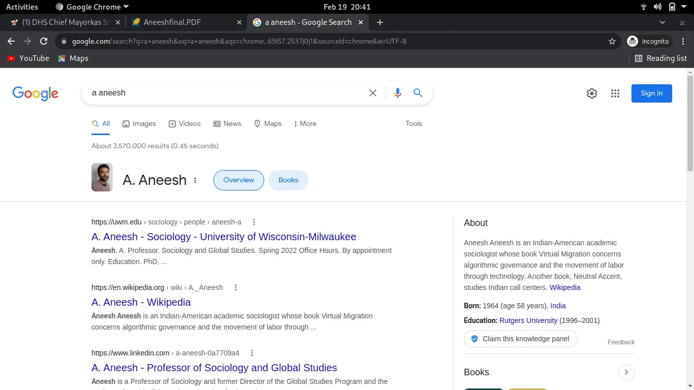Switch to Images results
Screen dimensions: 694x390
139,124
